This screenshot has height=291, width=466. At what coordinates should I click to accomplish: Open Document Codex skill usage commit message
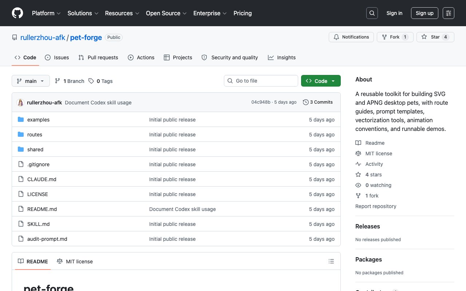point(98,103)
